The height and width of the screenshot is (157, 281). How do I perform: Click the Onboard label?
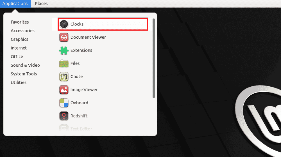[x=79, y=103]
